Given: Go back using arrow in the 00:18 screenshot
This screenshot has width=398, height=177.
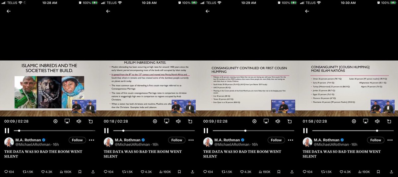Looking at the screenshot, I should pos(108,11).
